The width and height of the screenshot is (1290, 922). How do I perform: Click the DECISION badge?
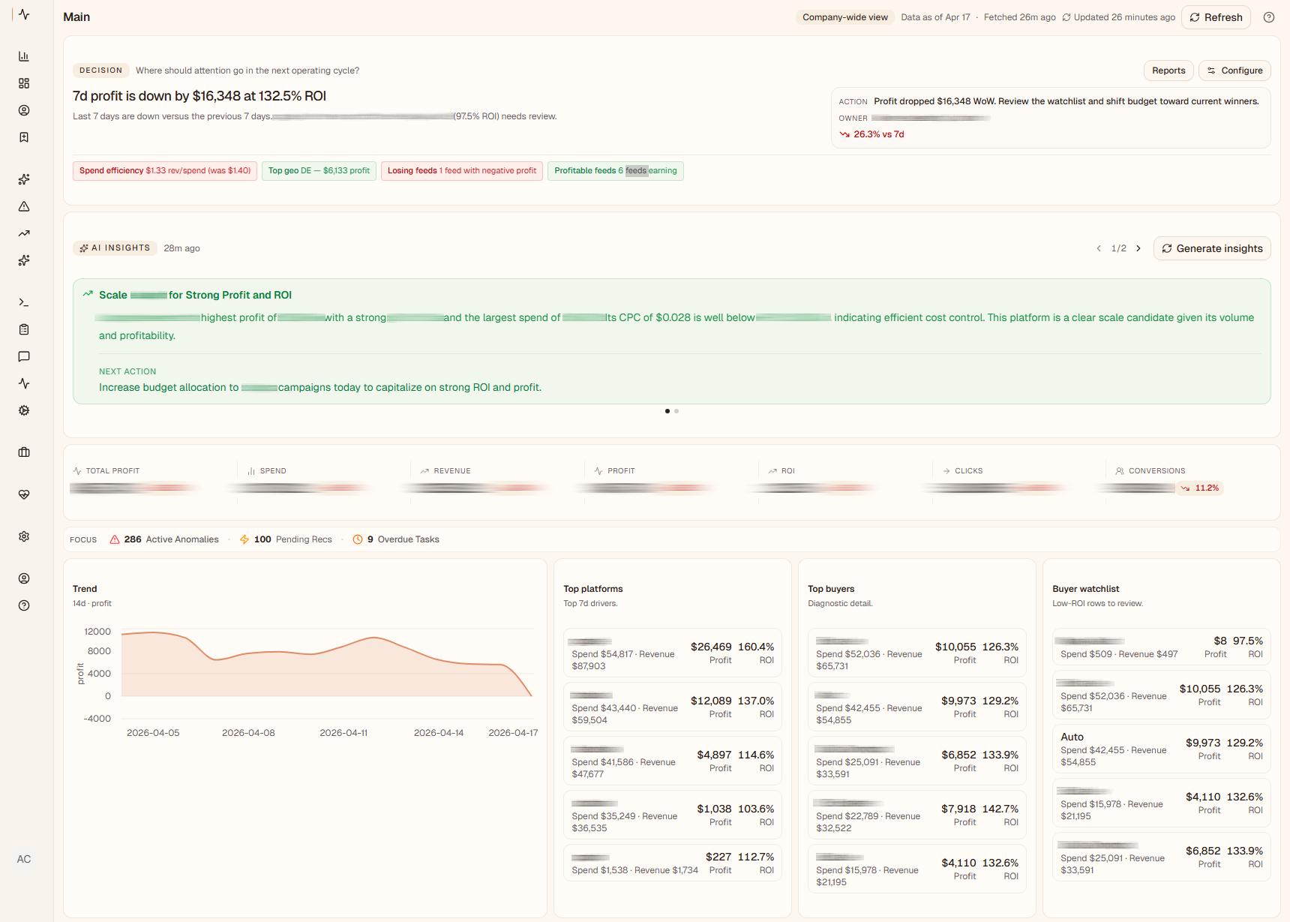click(x=101, y=71)
